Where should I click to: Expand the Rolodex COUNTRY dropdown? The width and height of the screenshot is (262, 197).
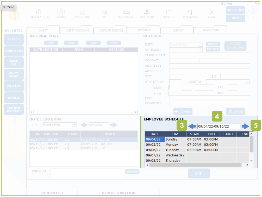[247, 82]
